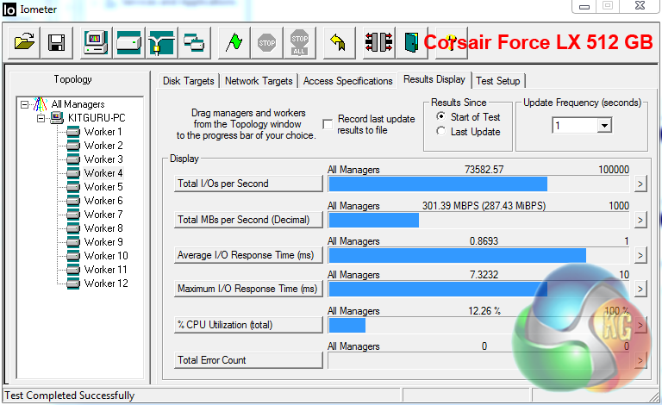The height and width of the screenshot is (405, 662).
Task: Select Worker 3 in topology tree
Action: pos(103,159)
